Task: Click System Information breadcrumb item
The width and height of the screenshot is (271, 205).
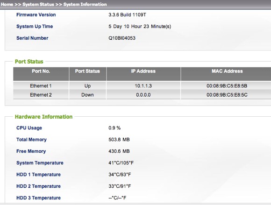Action: coord(85,5)
